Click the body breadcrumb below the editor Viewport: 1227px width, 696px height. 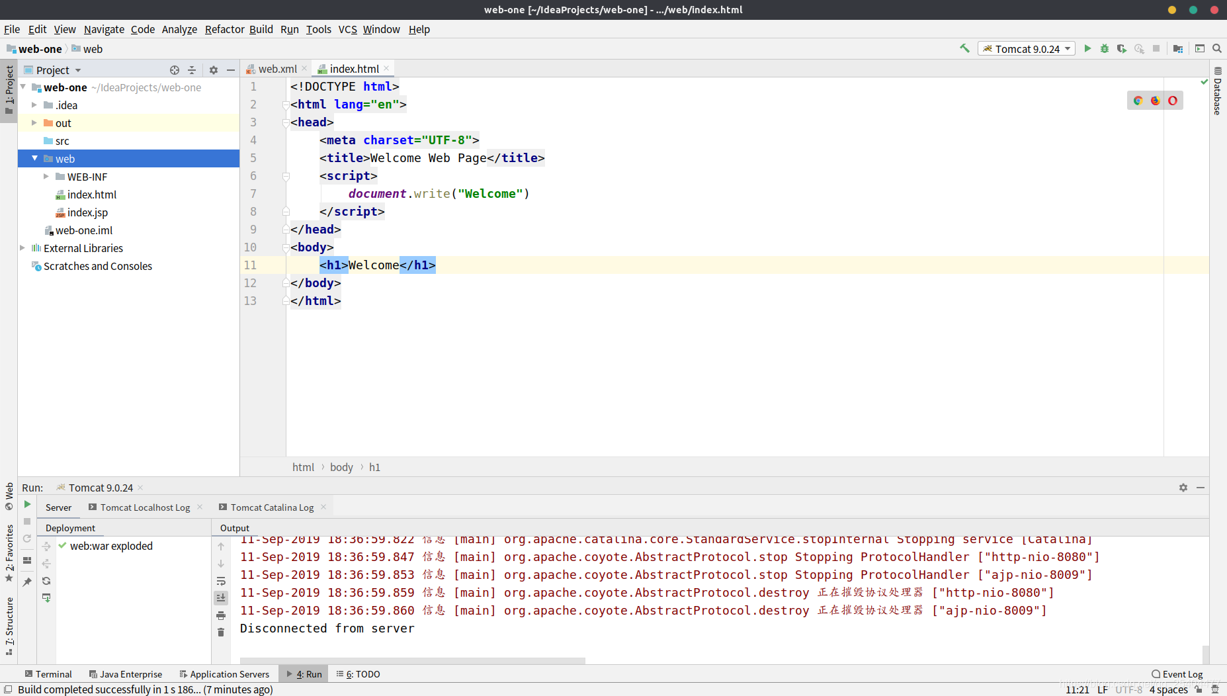click(x=341, y=467)
